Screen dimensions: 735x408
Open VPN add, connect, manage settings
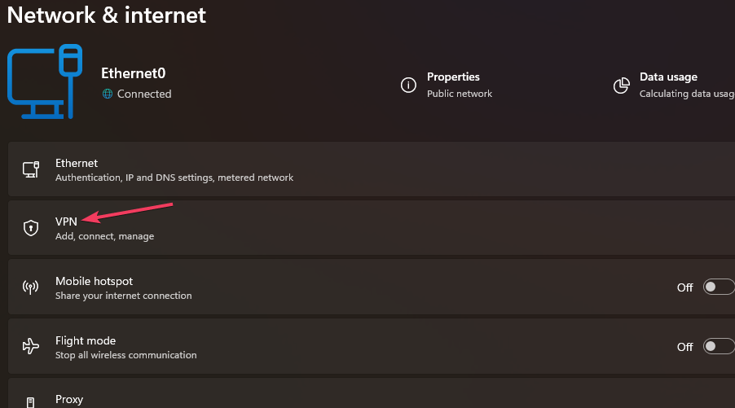104,236
